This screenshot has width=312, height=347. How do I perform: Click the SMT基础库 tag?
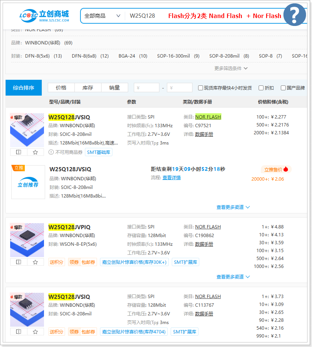pos(98,152)
